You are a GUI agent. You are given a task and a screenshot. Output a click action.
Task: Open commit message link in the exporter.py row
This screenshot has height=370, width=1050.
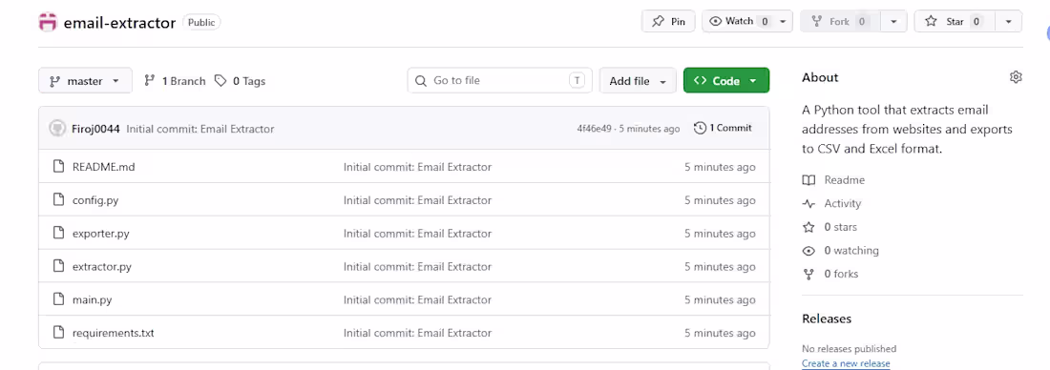point(417,234)
